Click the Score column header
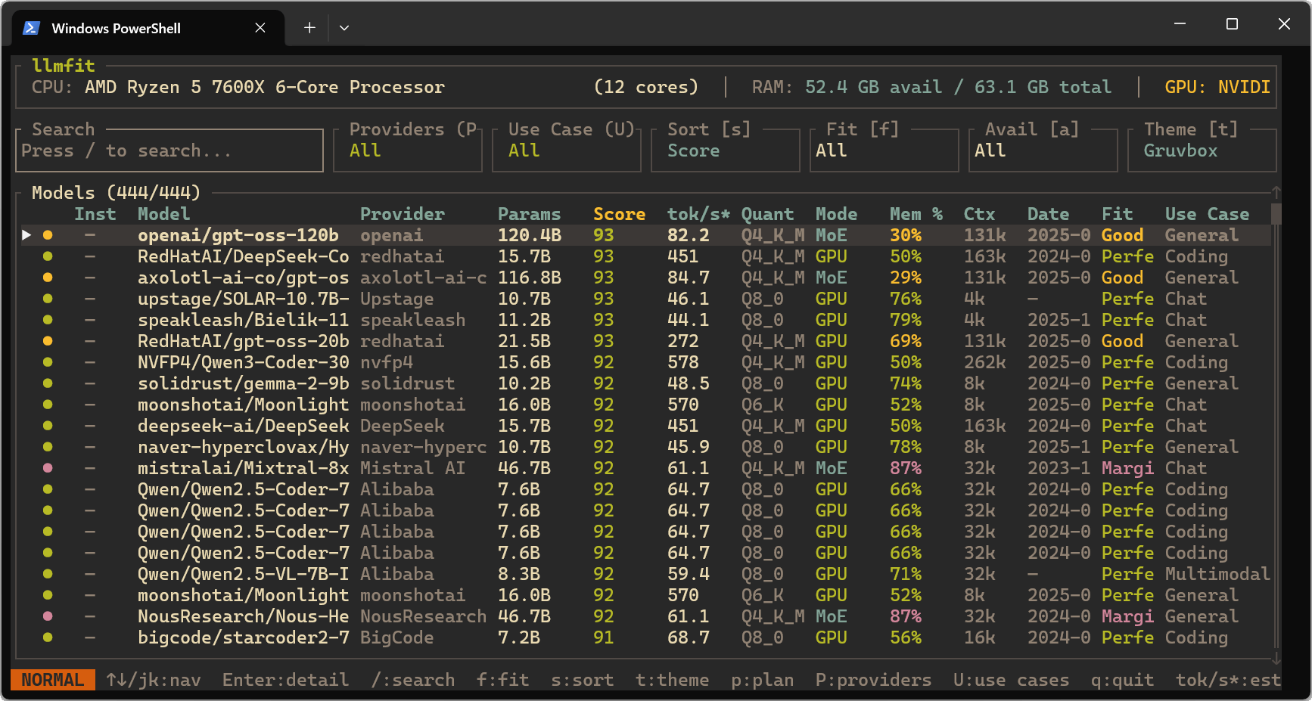1312x701 pixels. coord(618,214)
